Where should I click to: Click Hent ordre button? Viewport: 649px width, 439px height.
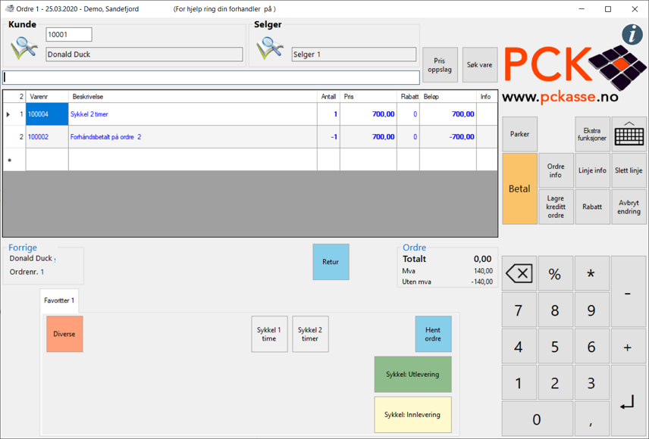coord(433,334)
